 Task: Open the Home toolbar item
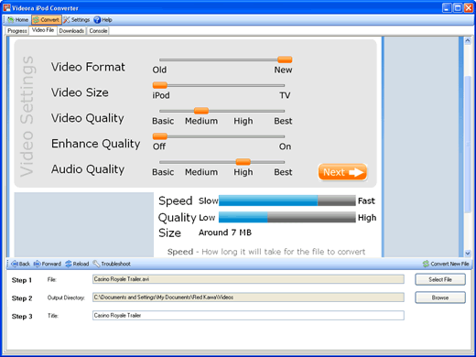click(18, 20)
